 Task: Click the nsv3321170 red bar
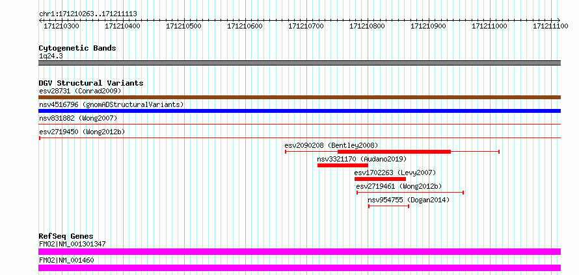pos(343,165)
